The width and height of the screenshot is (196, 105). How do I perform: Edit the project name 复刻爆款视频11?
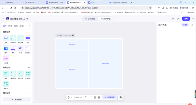[x=27, y=19]
